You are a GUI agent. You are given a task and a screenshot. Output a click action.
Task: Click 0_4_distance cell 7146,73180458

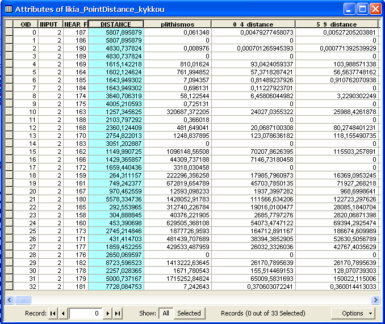pos(253,159)
